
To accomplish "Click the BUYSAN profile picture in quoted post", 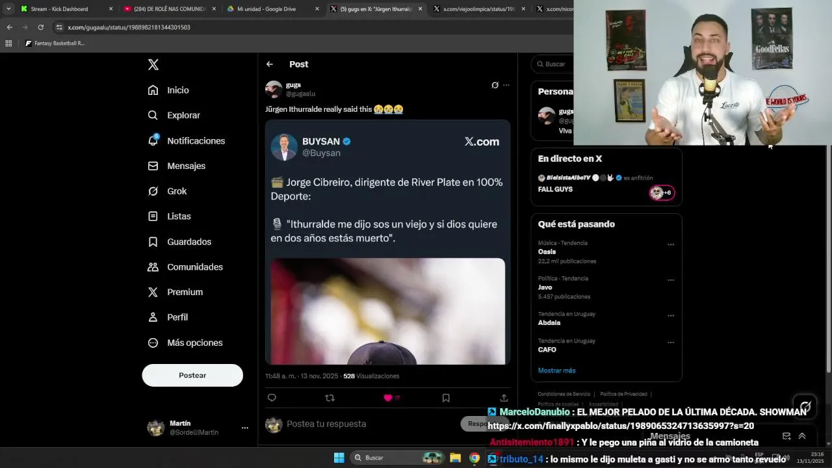I will tap(284, 147).
